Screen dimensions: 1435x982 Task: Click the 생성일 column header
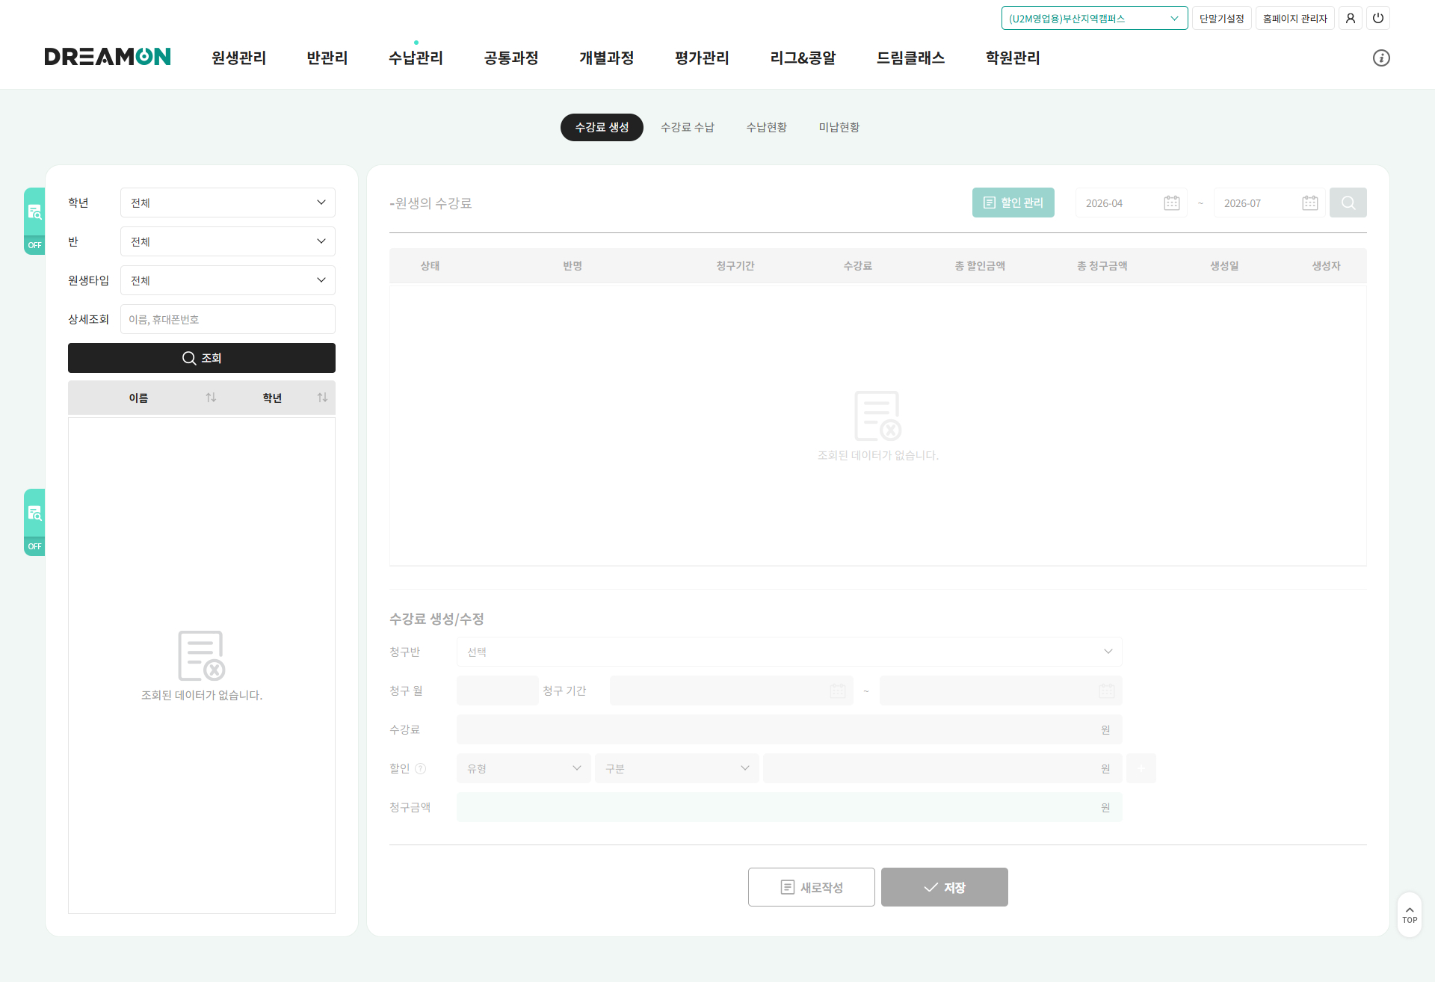(x=1225, y=265)
